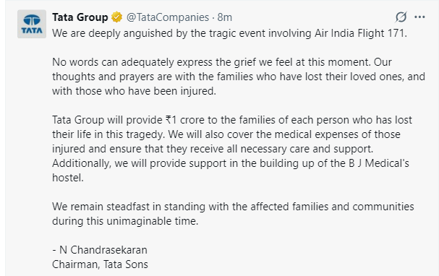Viewport: 439px width, 276px height.
Task: Click the line starting 'We remain steadfast'
Action: [x=233, y=207]
